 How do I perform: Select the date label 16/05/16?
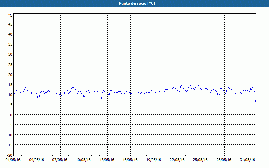130,160
